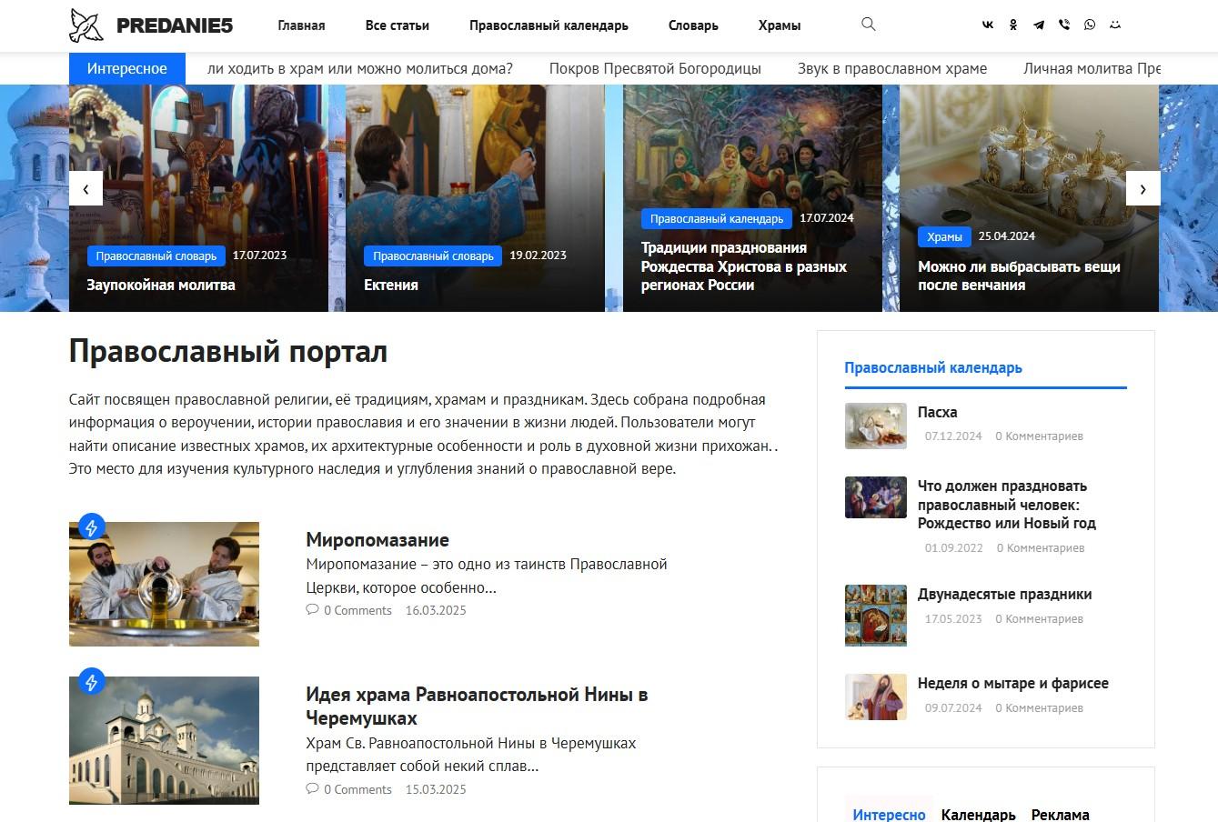Open the Миропомазание article thumbnail
Screen dimensions: 1218x822
pyautogui.click(x=164, y=584)
